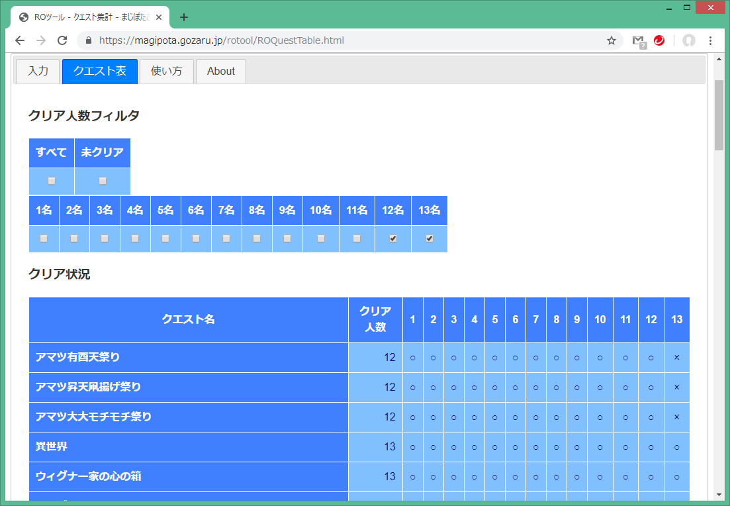Switch to the 入力 tab
This screenshot has height=506, width=730.
coord(38,72)
